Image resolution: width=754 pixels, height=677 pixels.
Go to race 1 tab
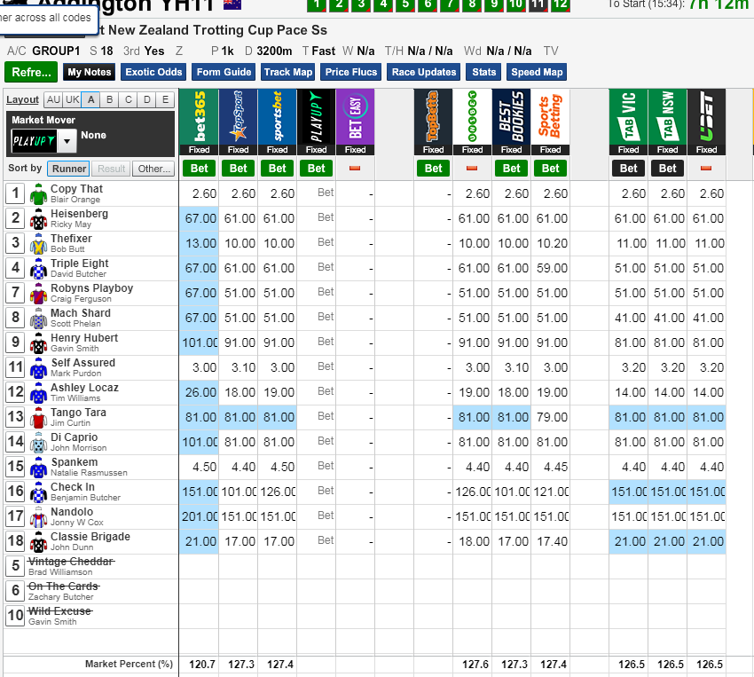317,4
